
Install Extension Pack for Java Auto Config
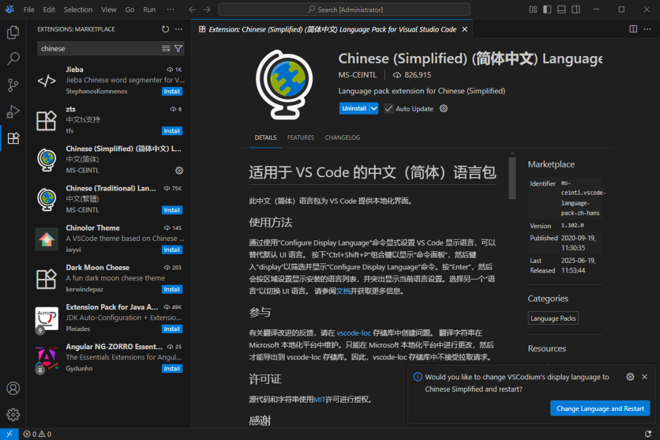click(171, 329)
